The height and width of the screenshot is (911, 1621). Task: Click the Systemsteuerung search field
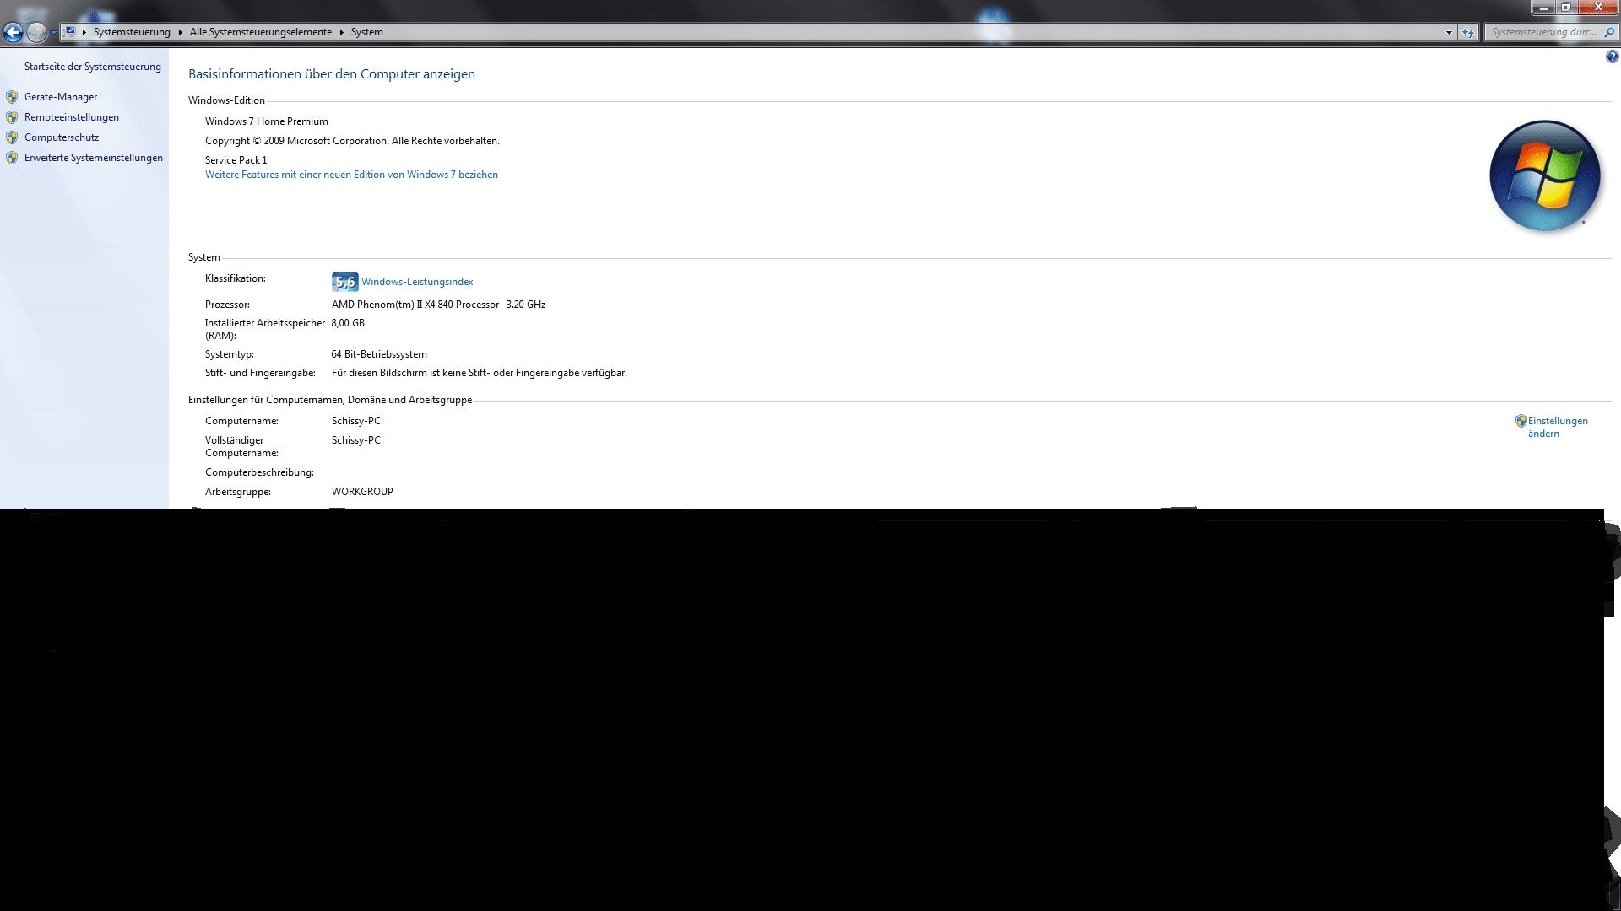[1542, 32]
